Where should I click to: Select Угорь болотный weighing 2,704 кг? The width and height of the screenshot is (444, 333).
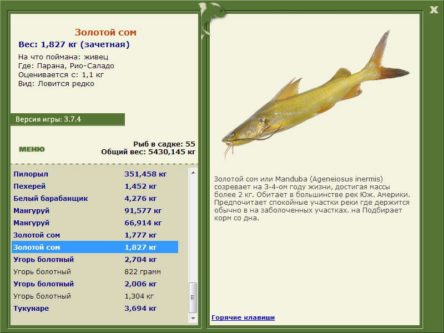point(95,259)
